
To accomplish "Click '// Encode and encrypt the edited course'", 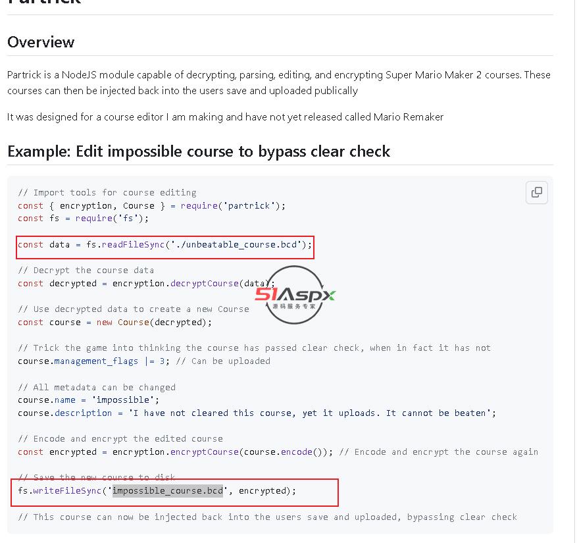I will 120,439.
